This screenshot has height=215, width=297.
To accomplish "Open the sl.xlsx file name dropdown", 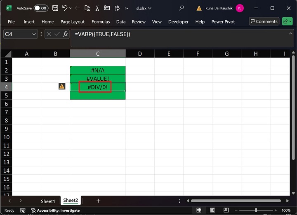I will click(144, 8).
